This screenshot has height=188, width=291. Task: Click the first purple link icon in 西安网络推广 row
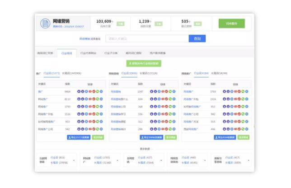225,129
